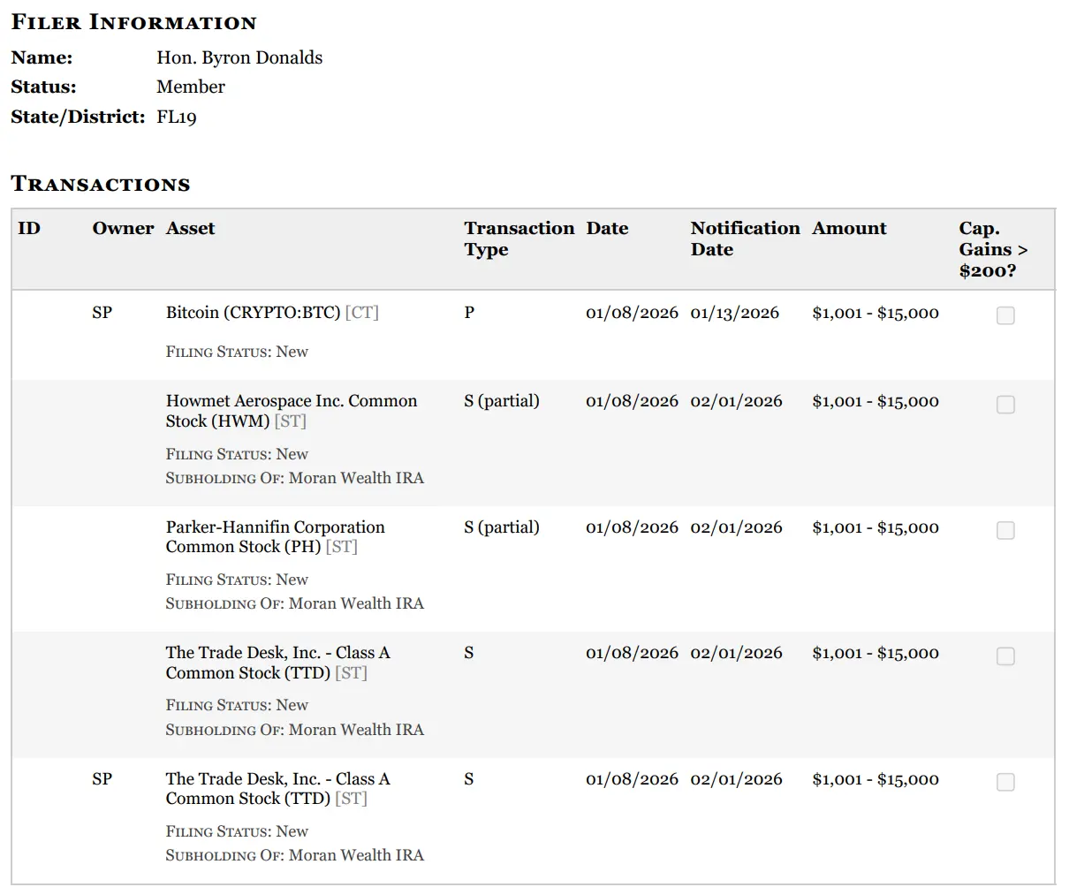The width and height of the screenshot is (1069, 887).
Task: Click the [CT] asset type tag
Action: coord(362,313)
